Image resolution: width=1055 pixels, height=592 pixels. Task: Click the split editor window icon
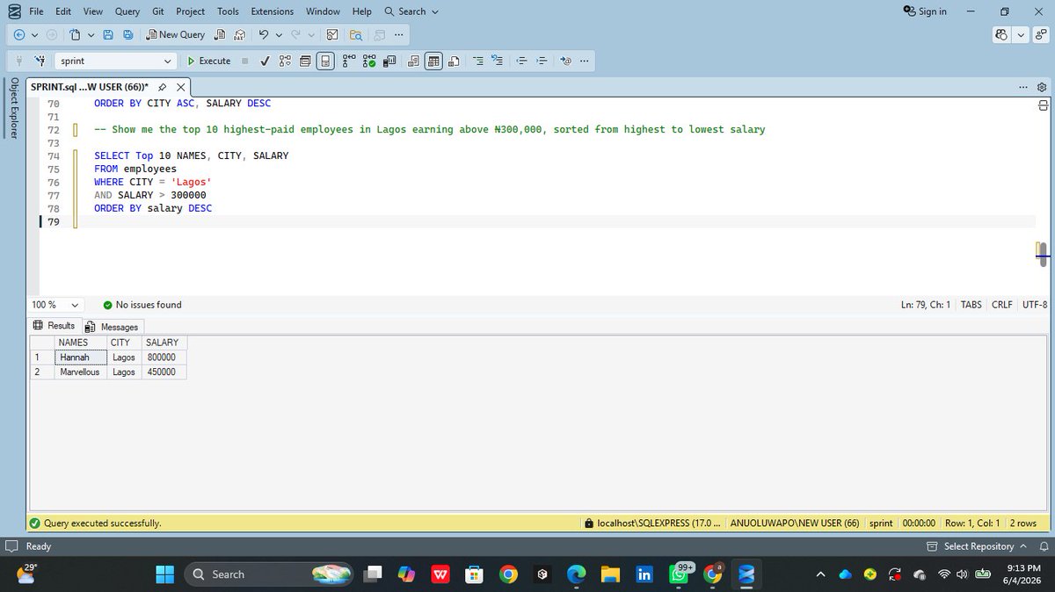tap(1043, 104)
